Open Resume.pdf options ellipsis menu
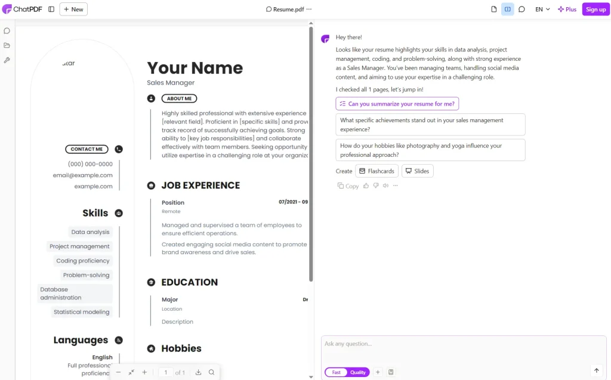 tap(309, 9)
